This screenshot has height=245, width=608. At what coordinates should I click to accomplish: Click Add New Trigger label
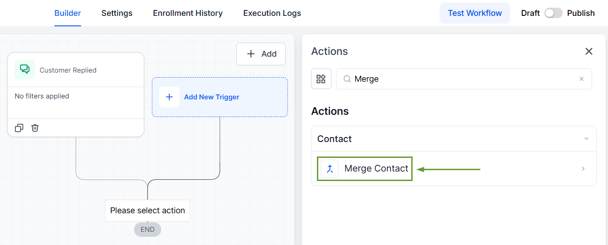tap(212, 97)
